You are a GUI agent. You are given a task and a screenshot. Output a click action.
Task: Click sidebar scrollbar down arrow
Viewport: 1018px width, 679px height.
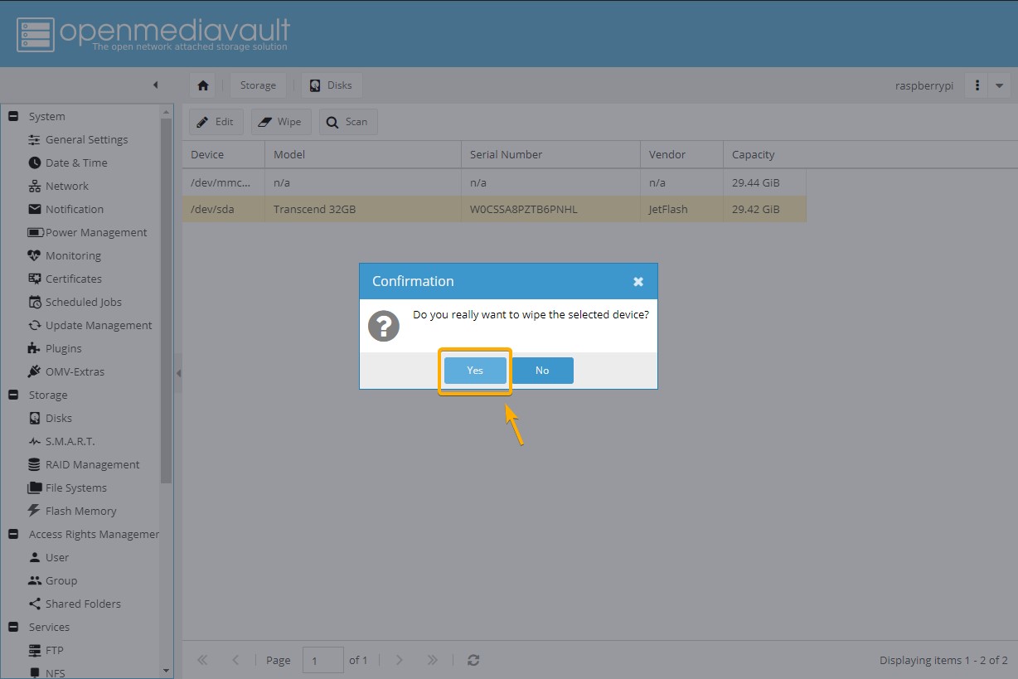click(x=167, y=670)
